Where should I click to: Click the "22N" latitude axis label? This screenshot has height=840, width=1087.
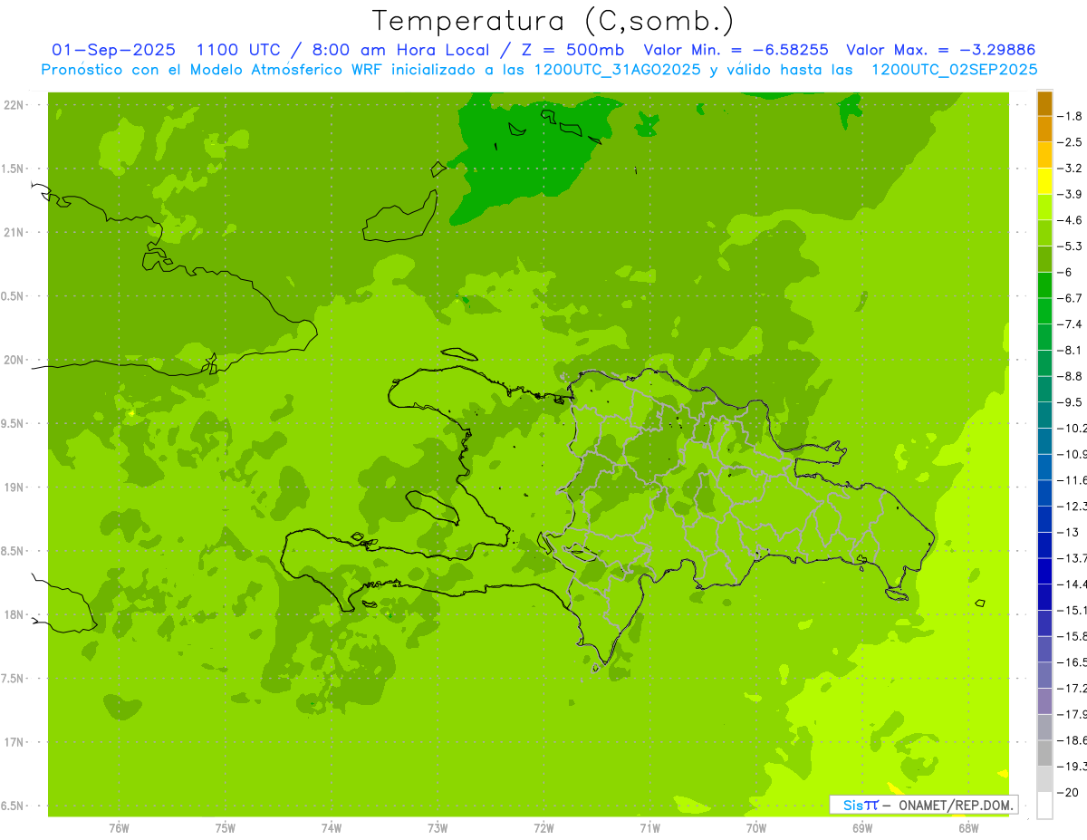click(x=14, y=105)
